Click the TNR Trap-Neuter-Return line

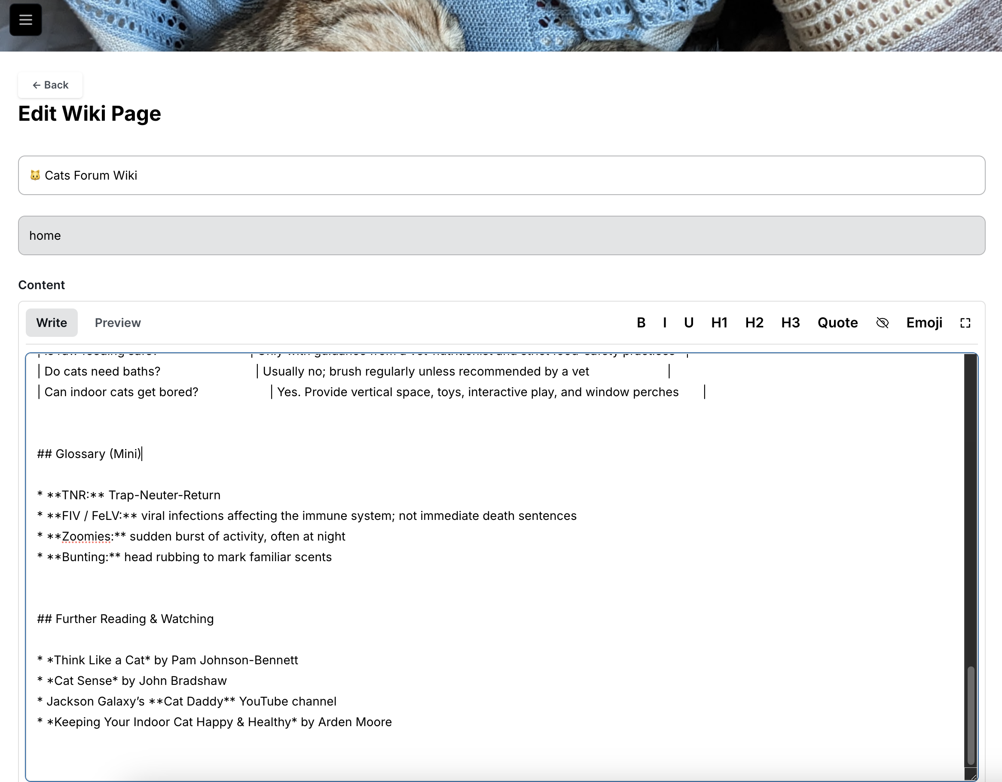pyautogui.click(x=128, y=495)
